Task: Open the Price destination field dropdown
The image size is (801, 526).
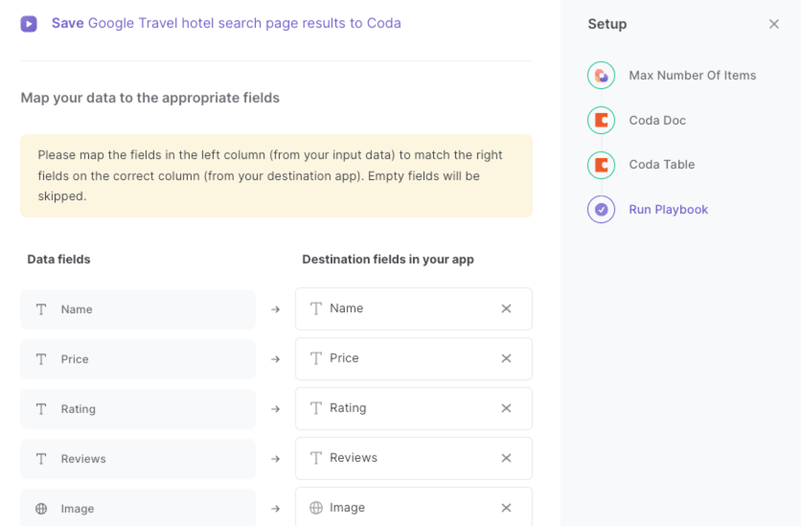Action: (x=414, y=358)
